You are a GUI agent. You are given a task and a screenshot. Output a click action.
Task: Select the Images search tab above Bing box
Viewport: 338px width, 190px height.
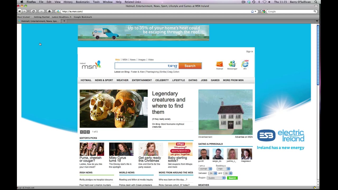coord(142,60)
